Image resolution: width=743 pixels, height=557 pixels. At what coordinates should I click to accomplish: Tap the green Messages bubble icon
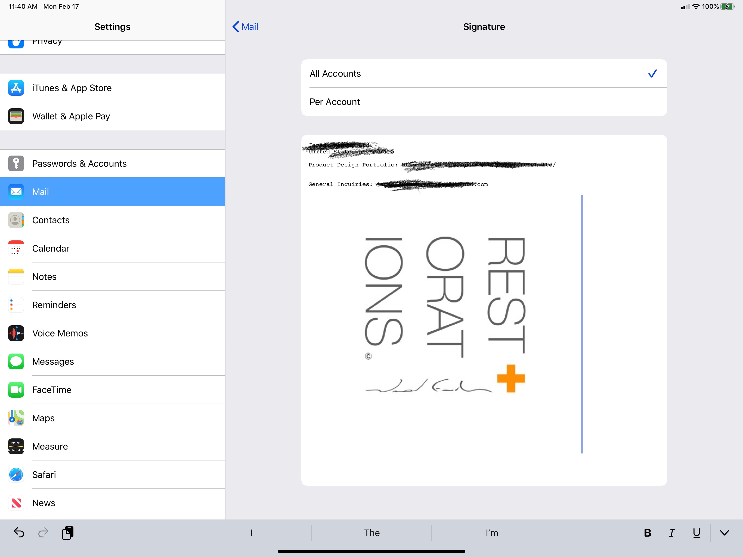point(16,361)
